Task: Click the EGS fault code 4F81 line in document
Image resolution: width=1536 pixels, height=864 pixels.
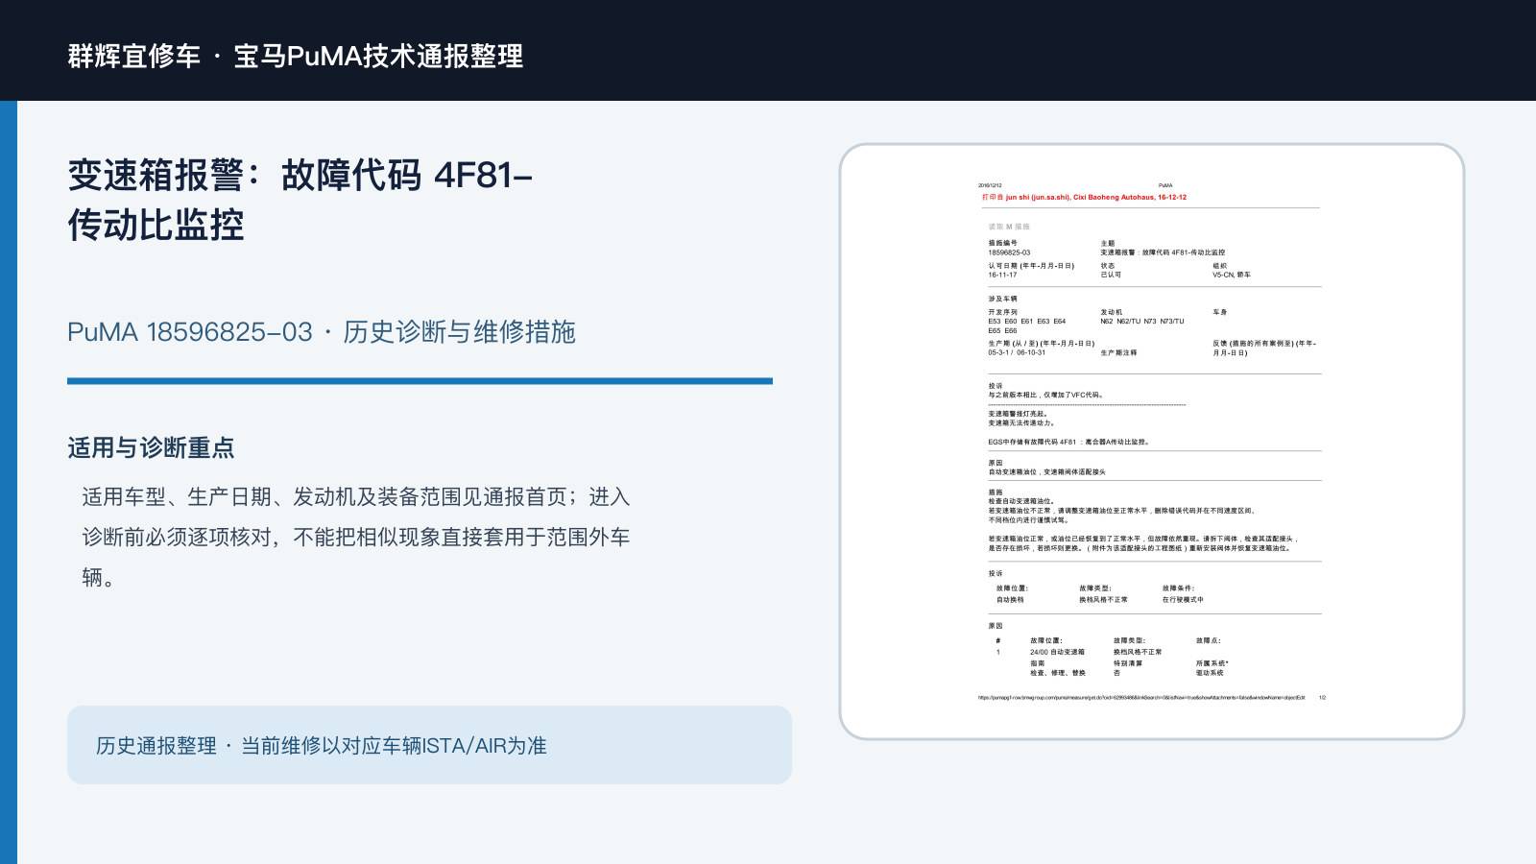Action: (1068, 443)
